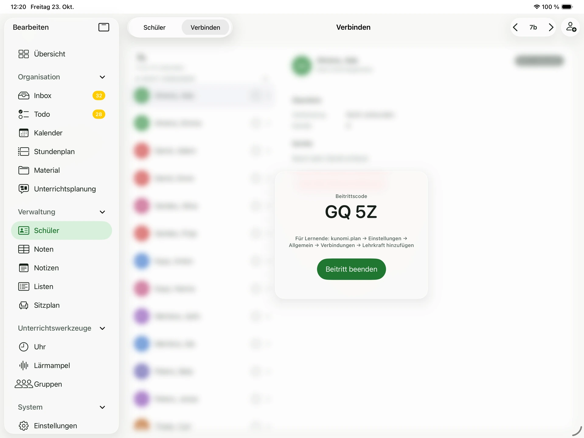Click the join code GQ 5Z
This screenshot has height=438, width=584.
[x=351, y=212]
